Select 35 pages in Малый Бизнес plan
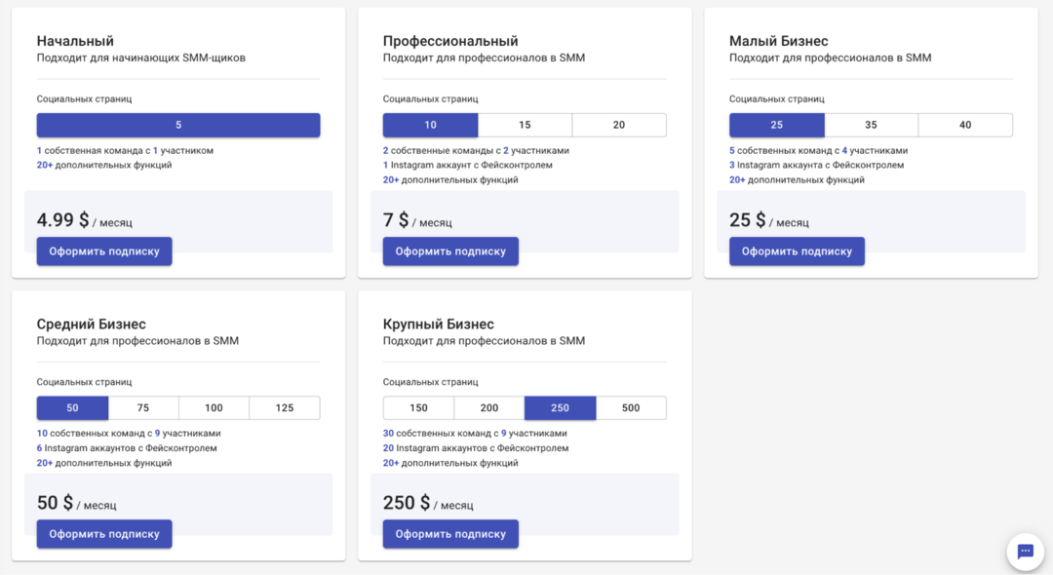The image size is (1053, 575). (x=871, y=125)
